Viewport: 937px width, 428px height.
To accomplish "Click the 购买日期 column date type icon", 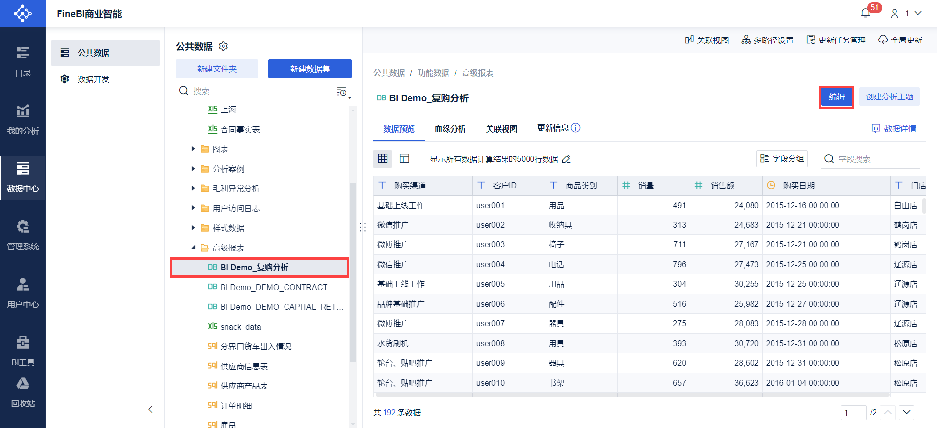I will (771, 185).
